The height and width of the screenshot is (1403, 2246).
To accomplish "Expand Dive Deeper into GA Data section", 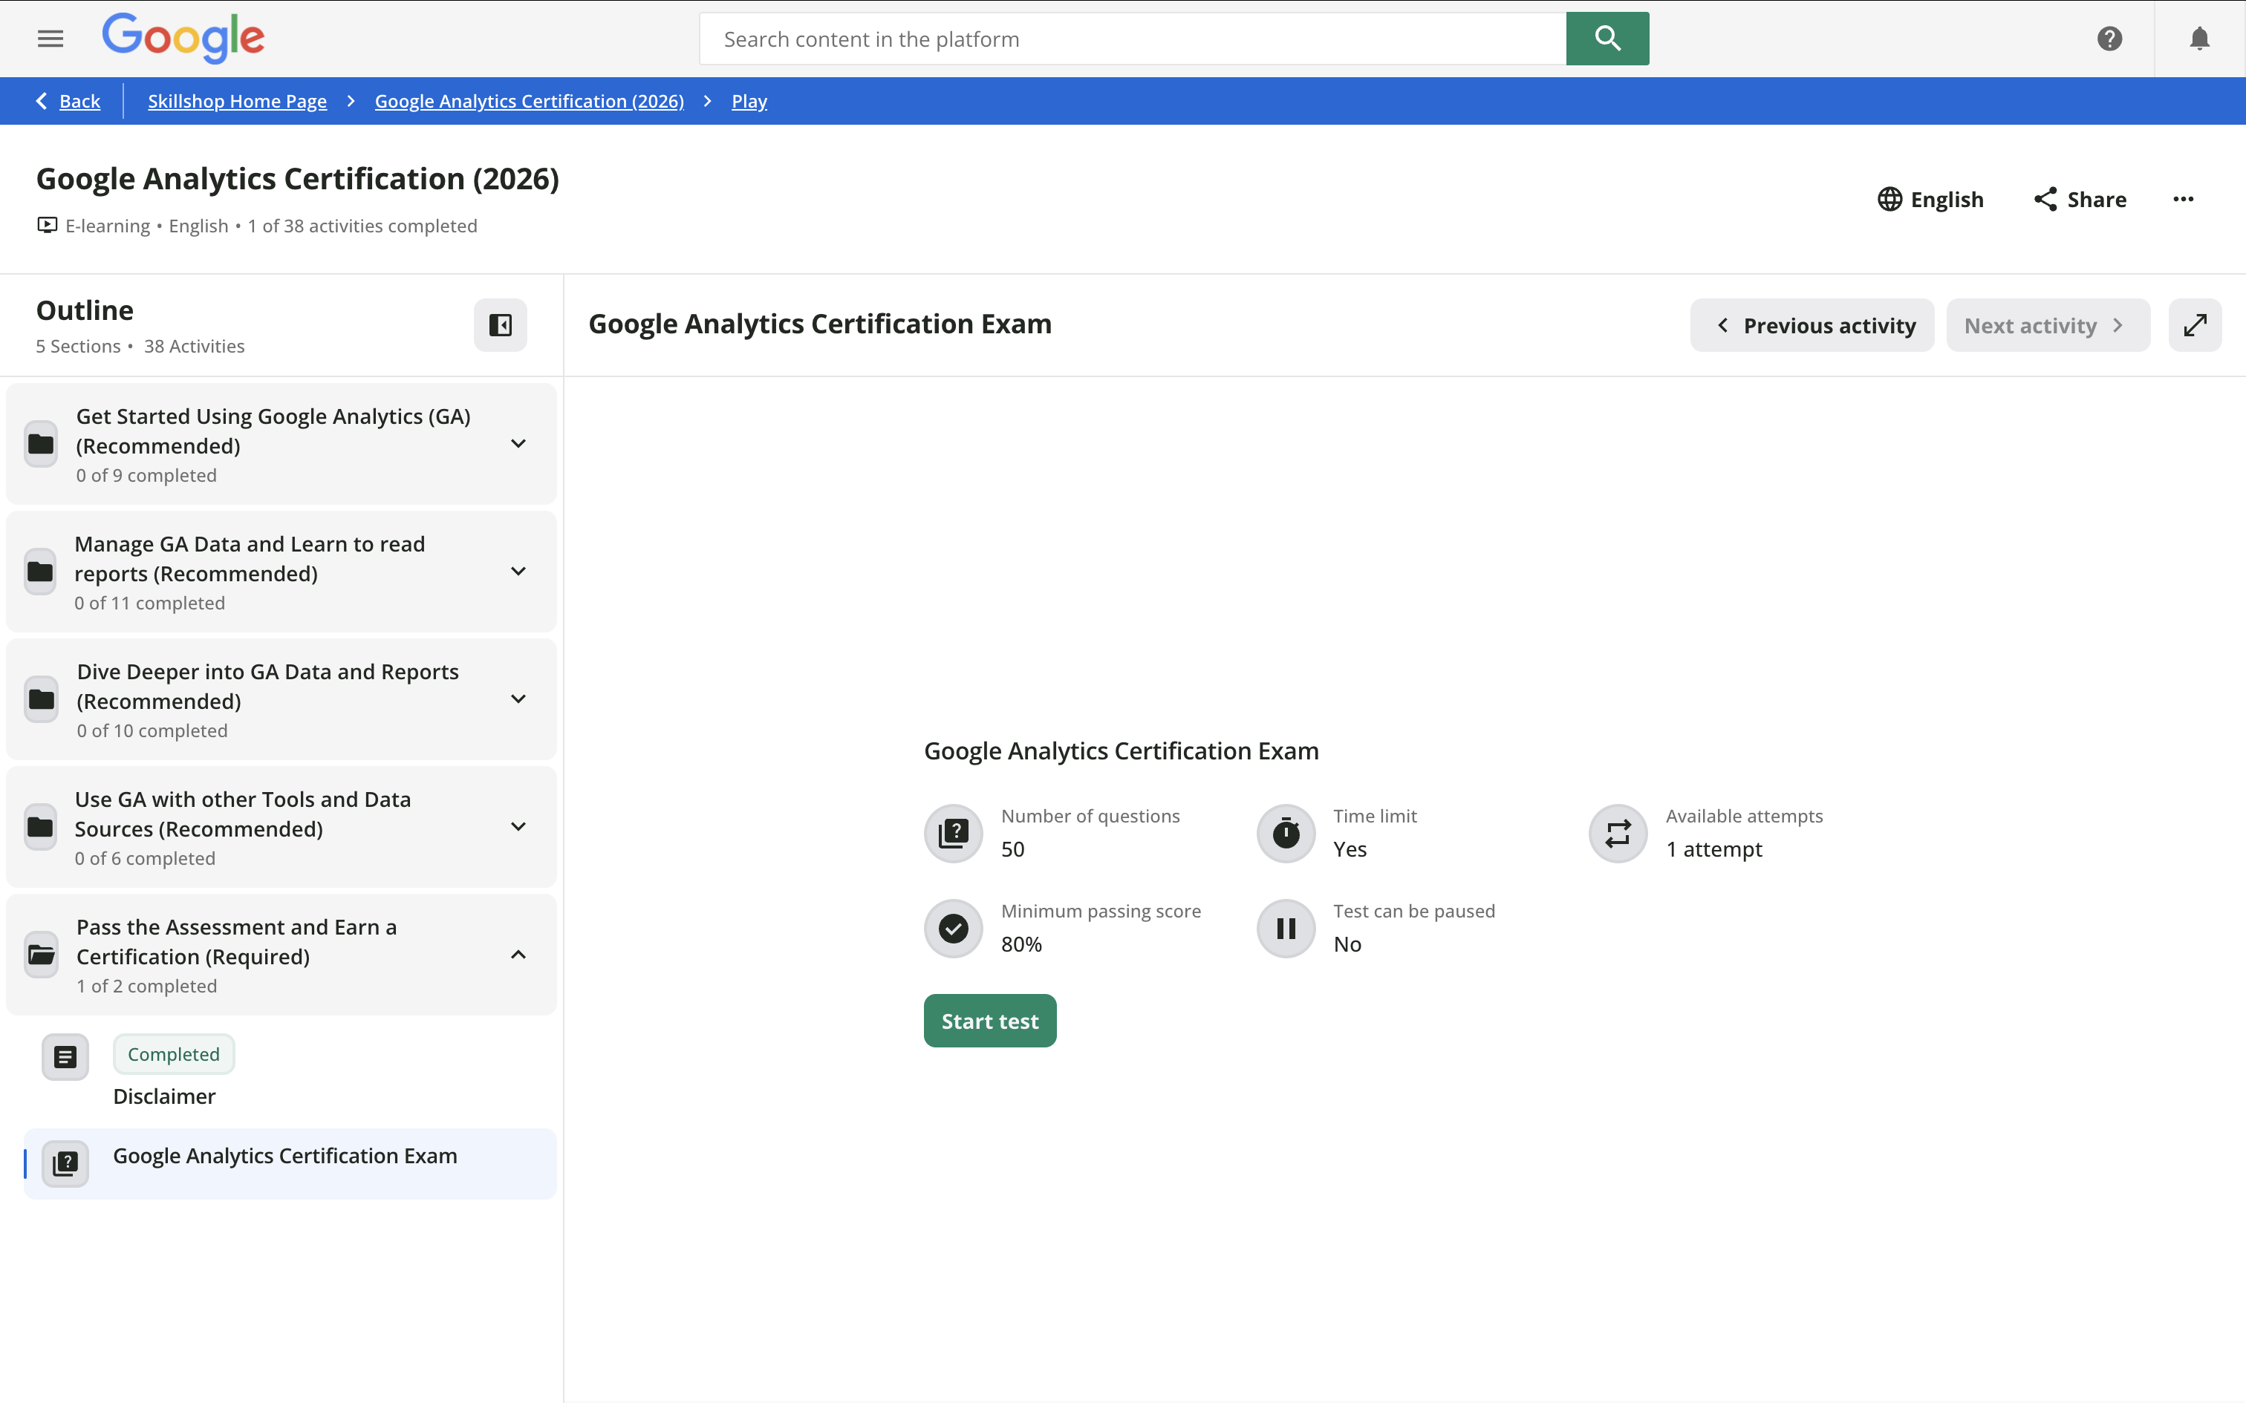I will tap(519, 699).
